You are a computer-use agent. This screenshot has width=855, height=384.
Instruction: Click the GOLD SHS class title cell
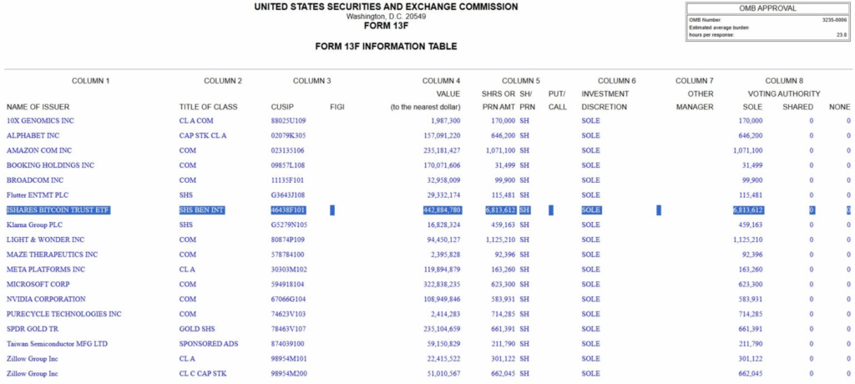pos(198,329)
